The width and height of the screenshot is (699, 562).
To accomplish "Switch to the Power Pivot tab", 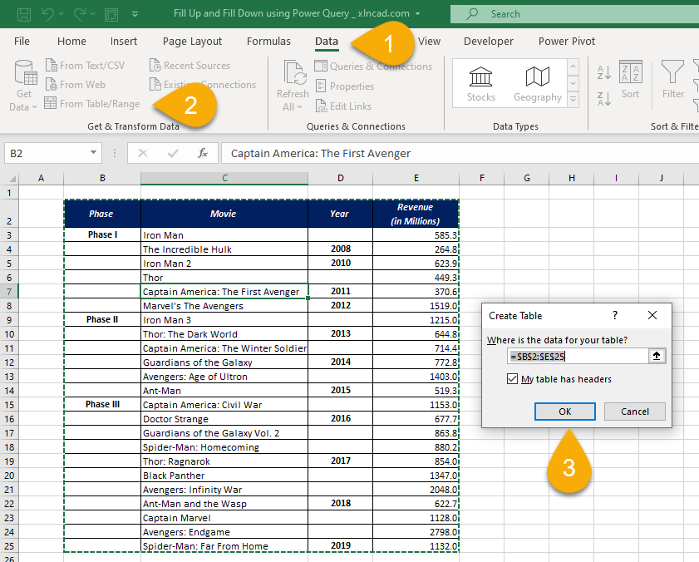I will [567, 41].
